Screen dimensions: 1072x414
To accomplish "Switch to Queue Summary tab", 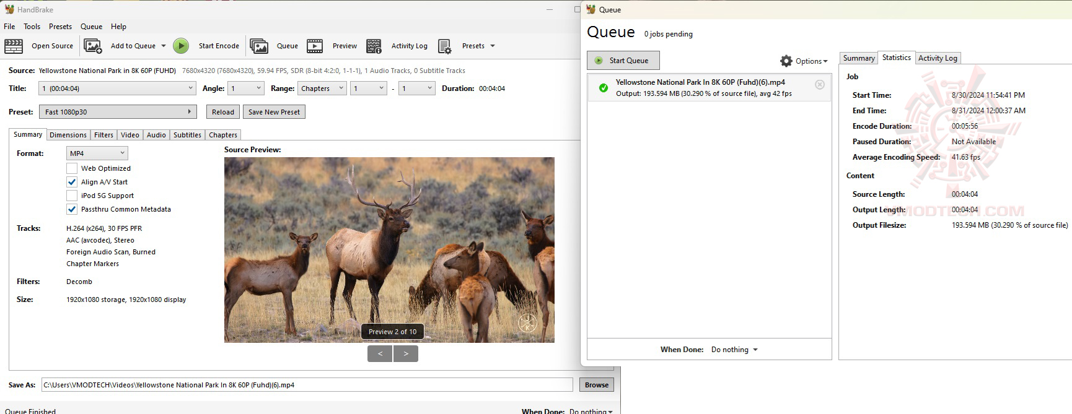I will click(859, 58).
